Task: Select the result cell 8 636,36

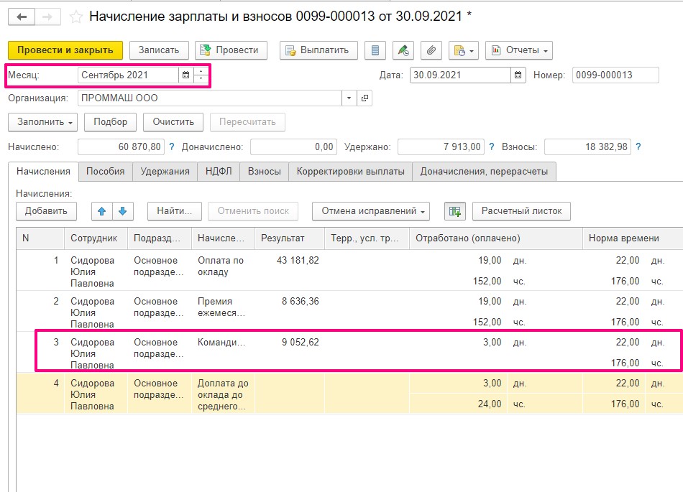Action: pyautogui.click(x=290, y=312)
